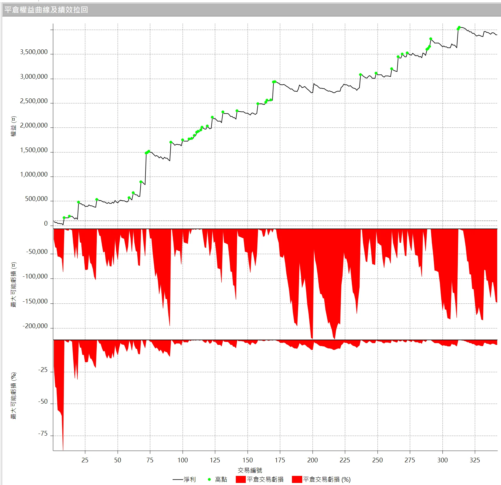Click the x-axis tick label 50
501x485 pixels.
[118, 460]
